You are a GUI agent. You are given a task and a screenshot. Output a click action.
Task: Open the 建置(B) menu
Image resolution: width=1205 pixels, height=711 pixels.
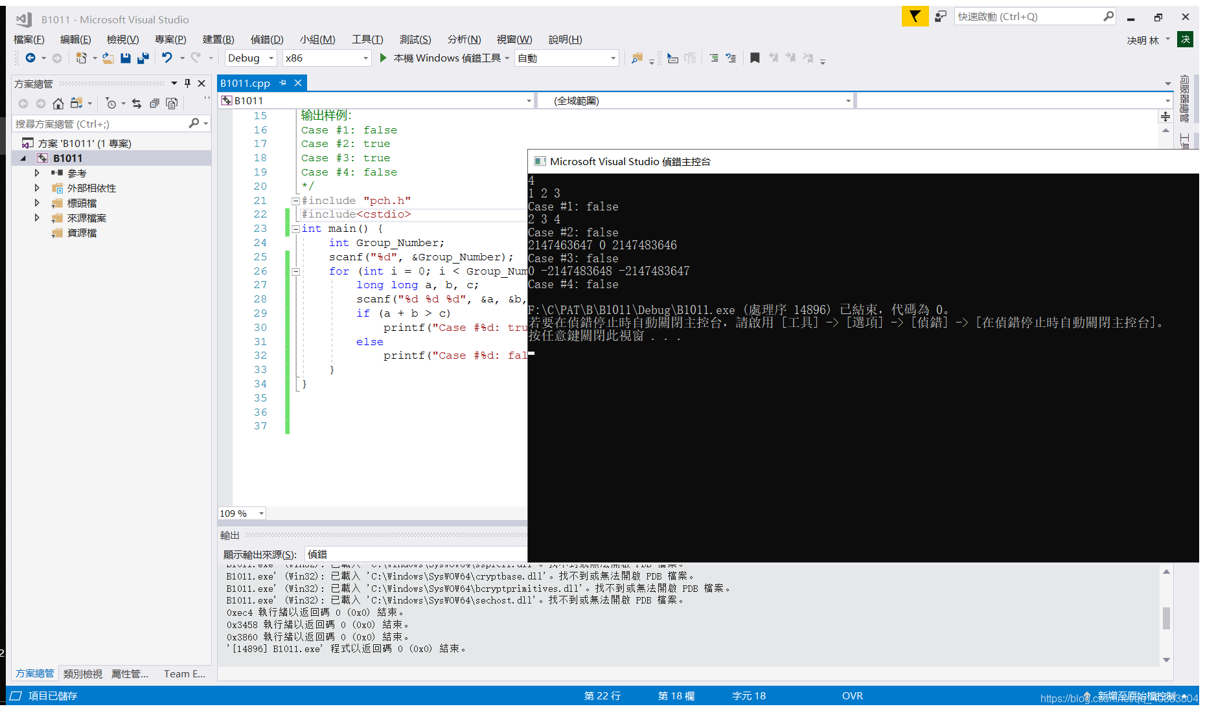[x=218, y=39]
